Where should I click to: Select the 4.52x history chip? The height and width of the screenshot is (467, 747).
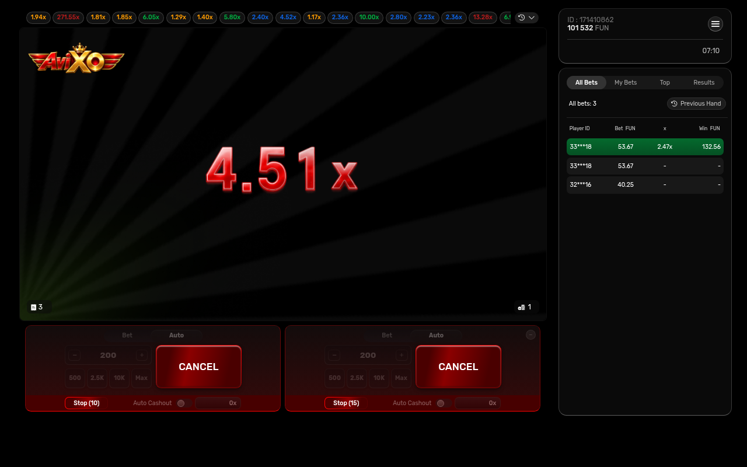288,18
